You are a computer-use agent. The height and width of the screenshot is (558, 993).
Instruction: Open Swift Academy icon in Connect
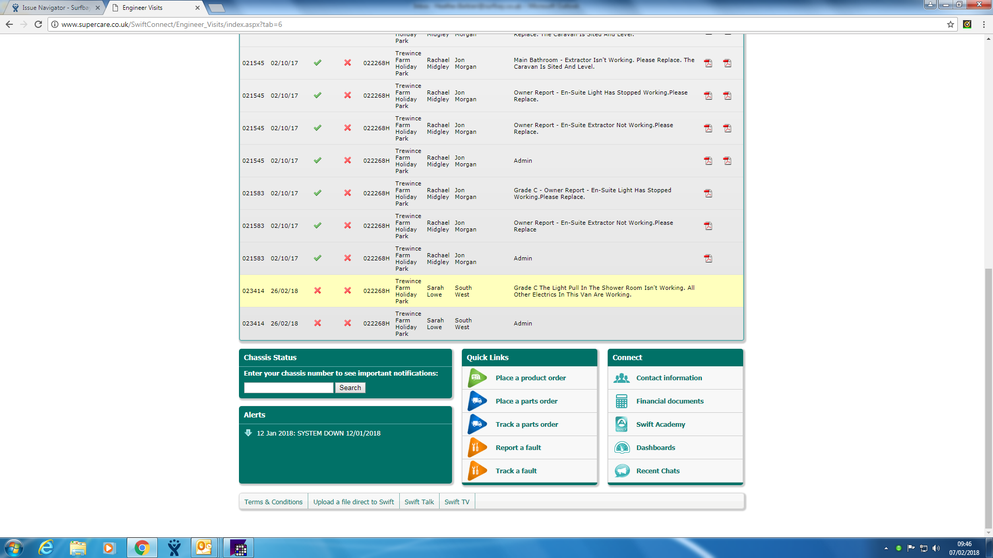click(x=622, y=424)
